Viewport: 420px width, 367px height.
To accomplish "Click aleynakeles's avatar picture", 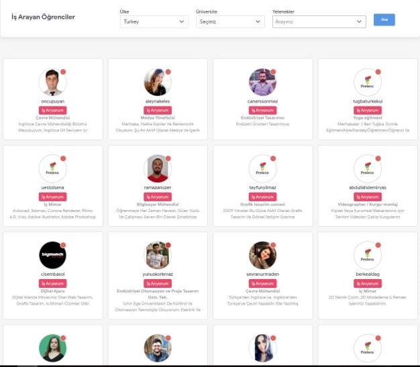I will tap(158, 83).
